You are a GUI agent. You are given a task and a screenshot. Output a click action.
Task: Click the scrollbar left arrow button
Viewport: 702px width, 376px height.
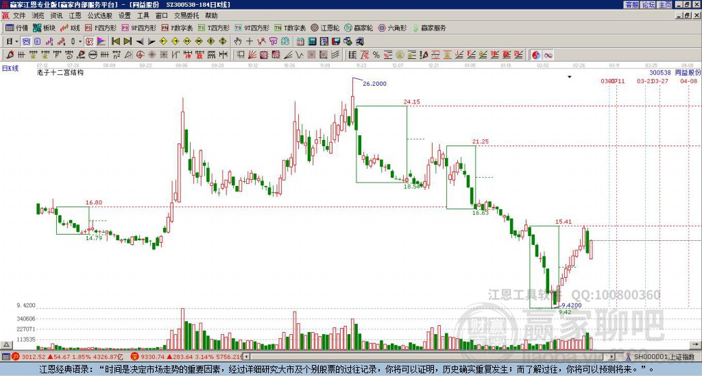point(246,357)
